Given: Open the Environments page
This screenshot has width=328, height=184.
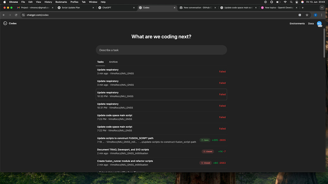Looking at the screenshot, I should [x=297, y=23].
